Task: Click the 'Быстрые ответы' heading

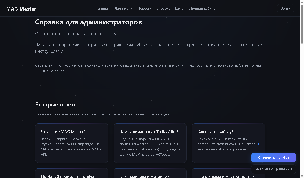Action: [57, 105]
